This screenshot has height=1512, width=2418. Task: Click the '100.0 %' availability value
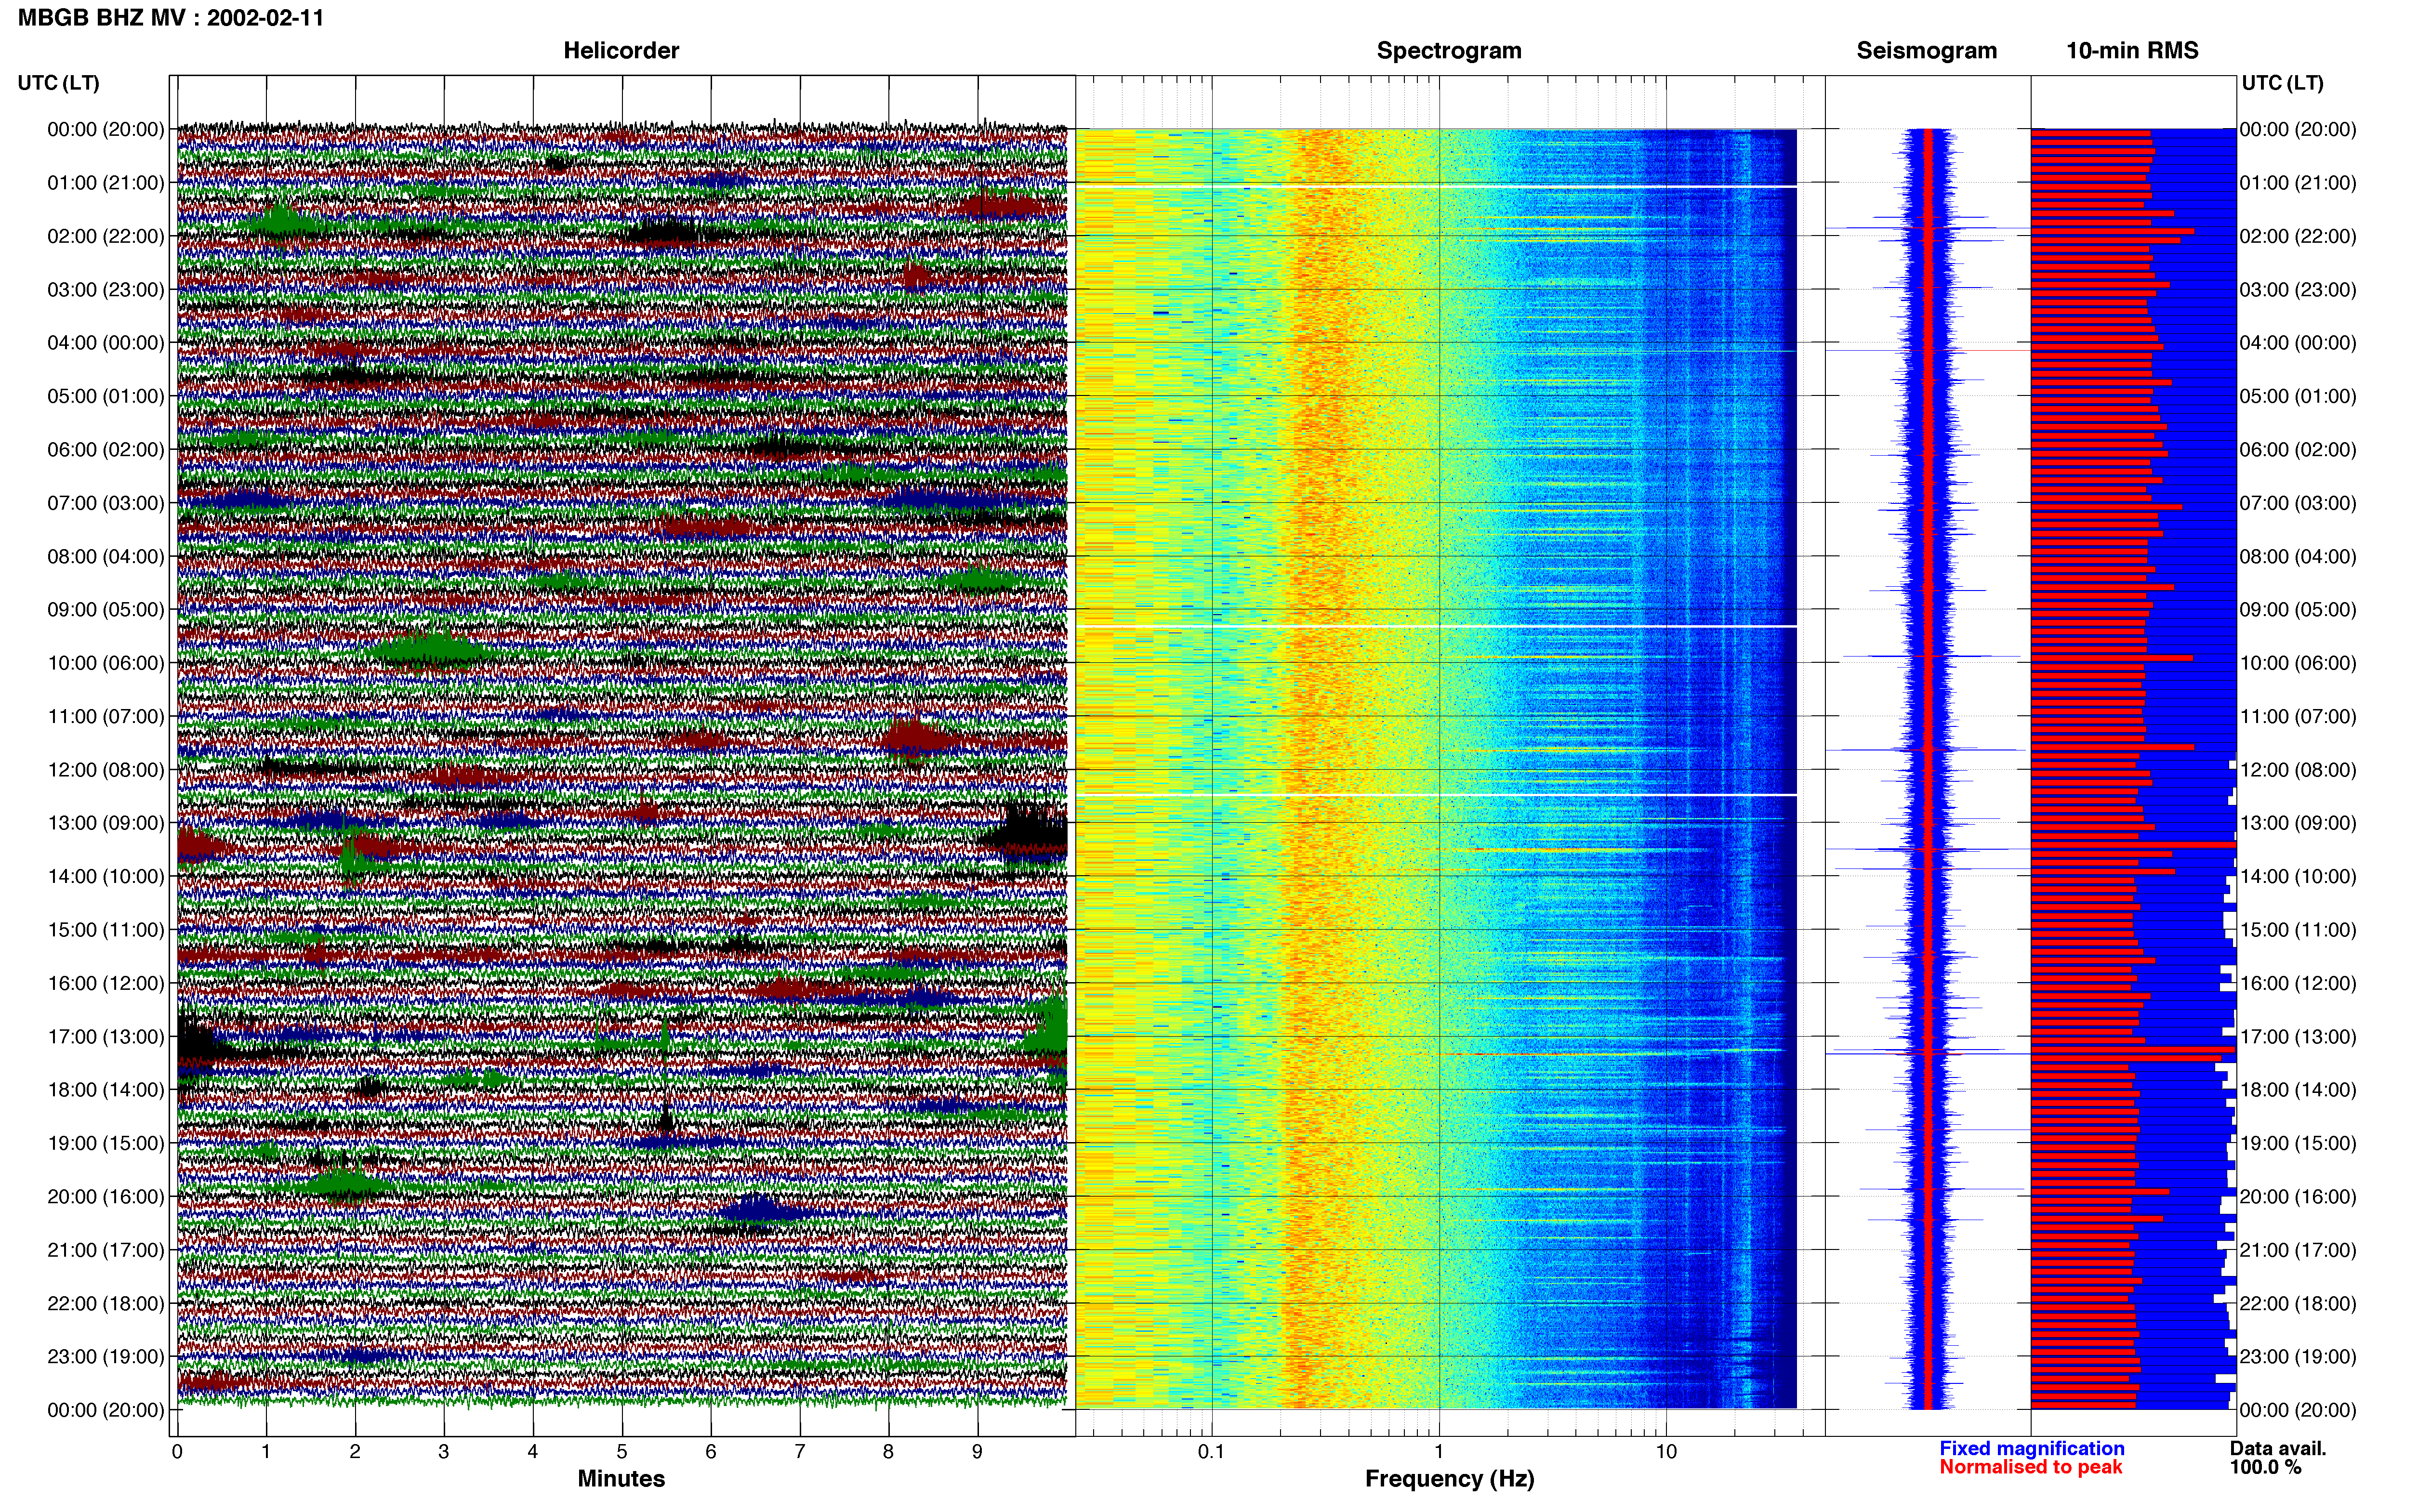[x=2265, y=1467]
